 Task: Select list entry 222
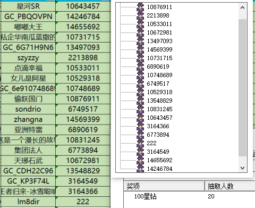pos(151,143)
